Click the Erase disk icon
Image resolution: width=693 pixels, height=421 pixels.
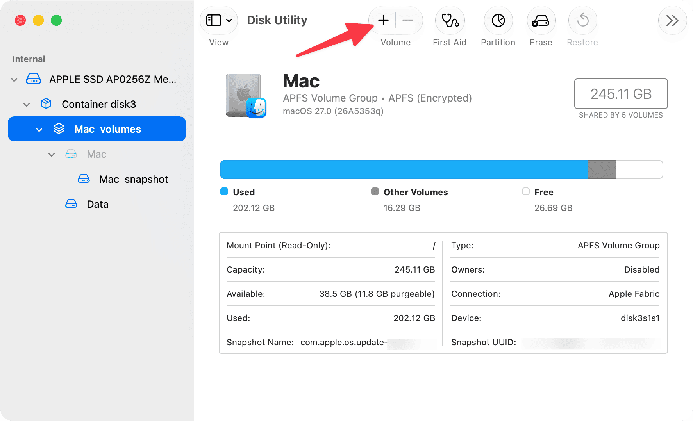[x=541, y=20]
